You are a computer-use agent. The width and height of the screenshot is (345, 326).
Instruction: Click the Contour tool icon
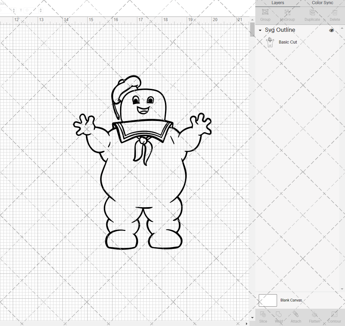(x=334, y=314)
